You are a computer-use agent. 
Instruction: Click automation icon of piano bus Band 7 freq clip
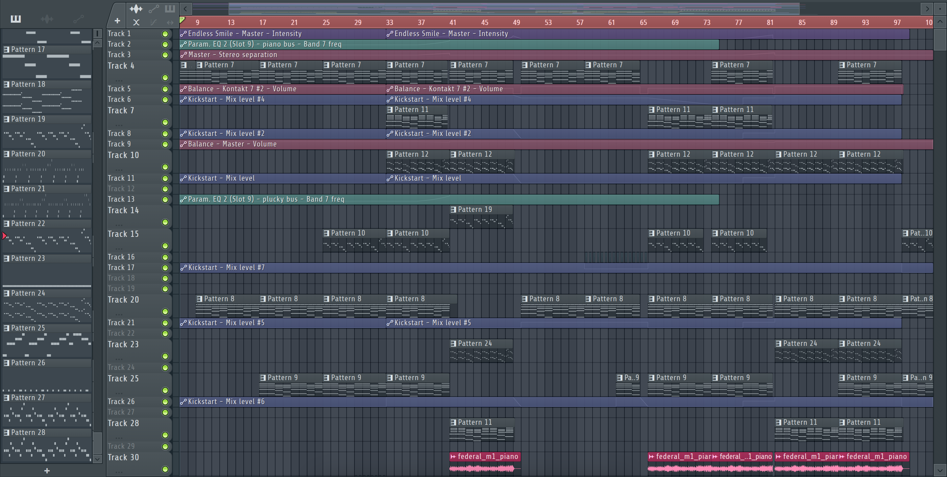pos(184,44)
